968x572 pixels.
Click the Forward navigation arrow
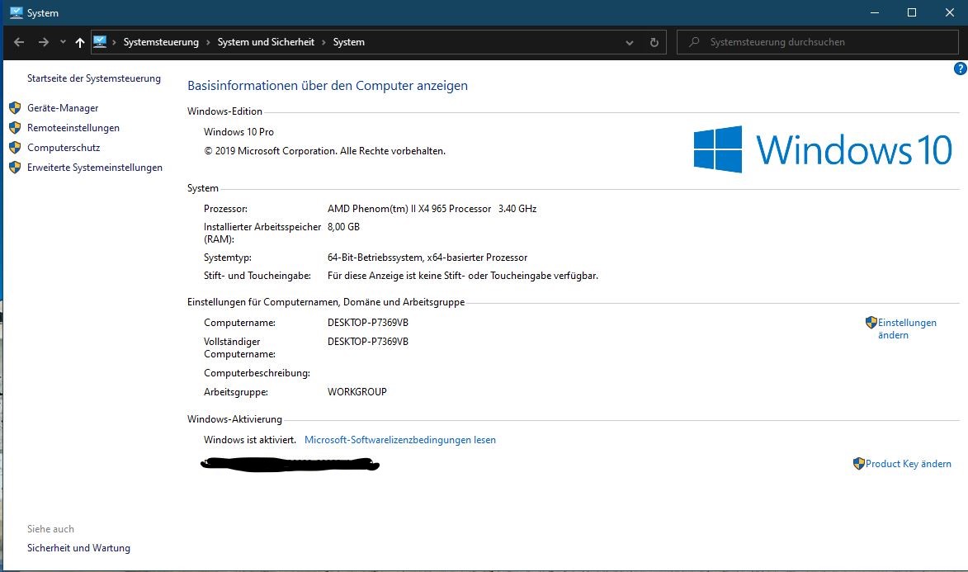coord(44,42)
